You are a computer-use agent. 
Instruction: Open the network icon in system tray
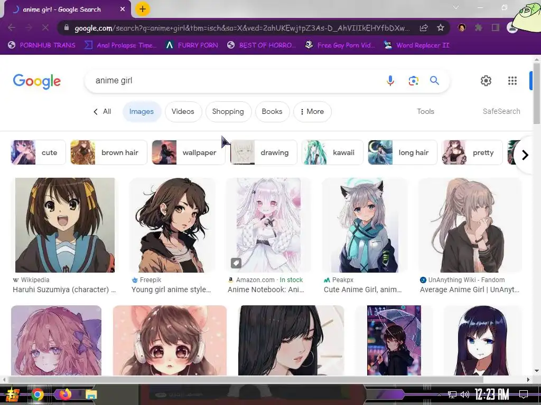(452, 394)
